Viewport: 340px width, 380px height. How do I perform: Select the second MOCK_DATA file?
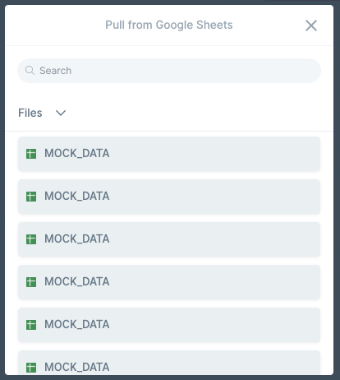coord(169,197)
